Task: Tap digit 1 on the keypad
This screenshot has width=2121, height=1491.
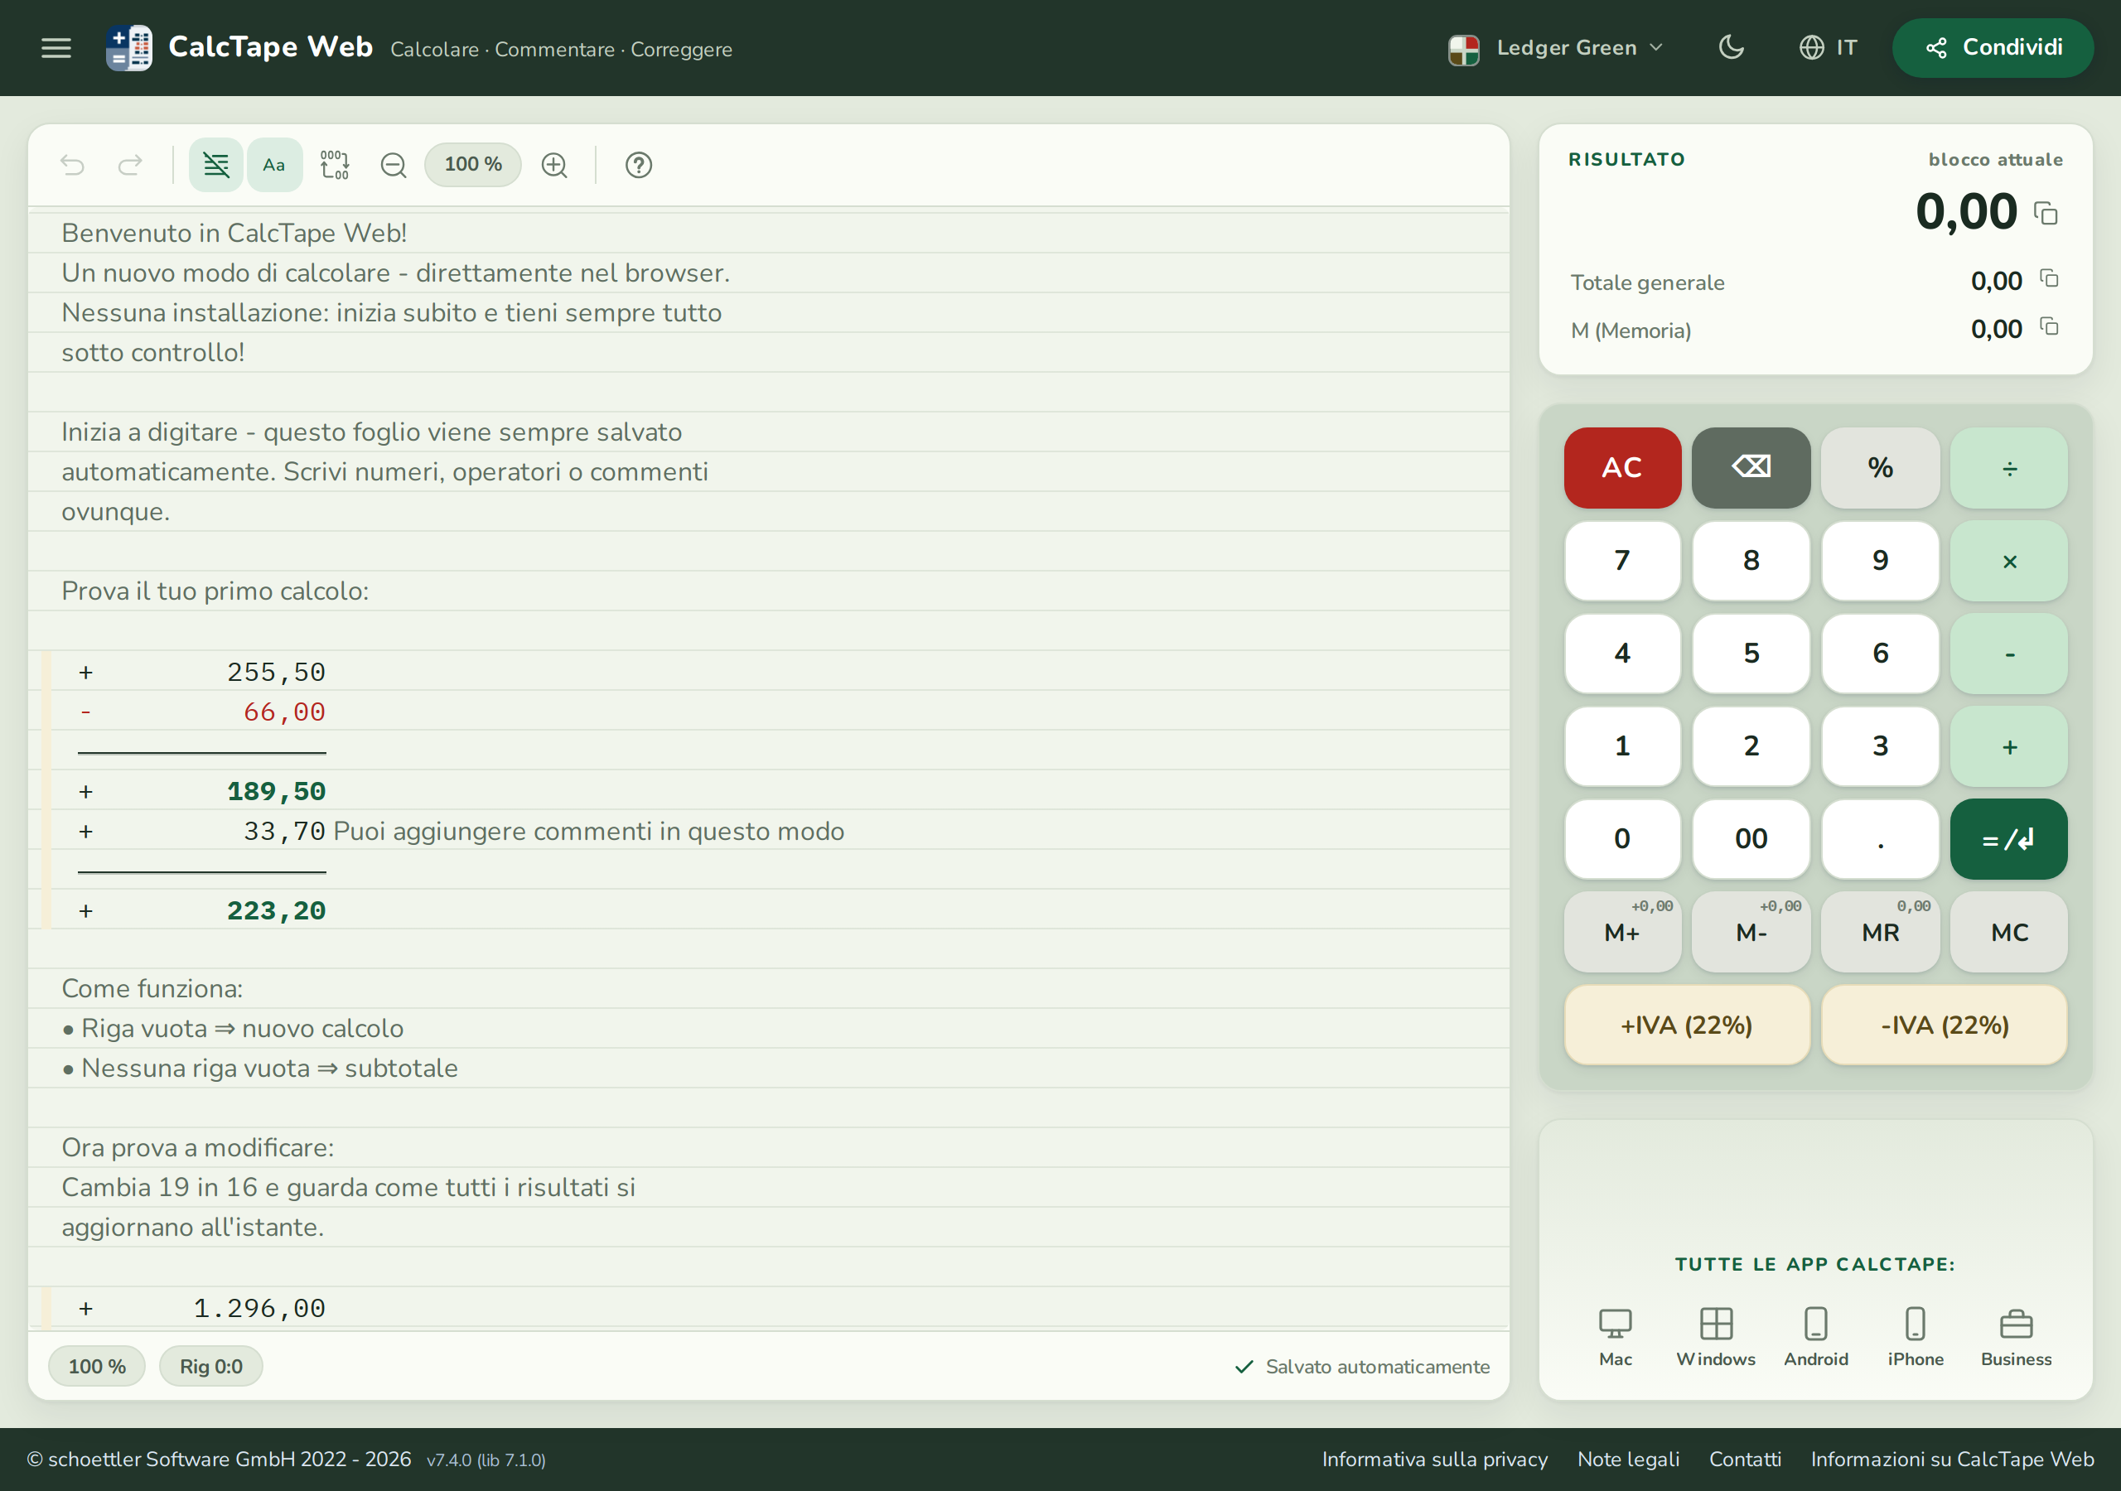Action: point(1622,746)
